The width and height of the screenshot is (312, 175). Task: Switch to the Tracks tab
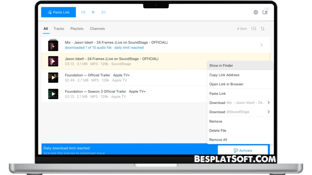click(59, 29)
